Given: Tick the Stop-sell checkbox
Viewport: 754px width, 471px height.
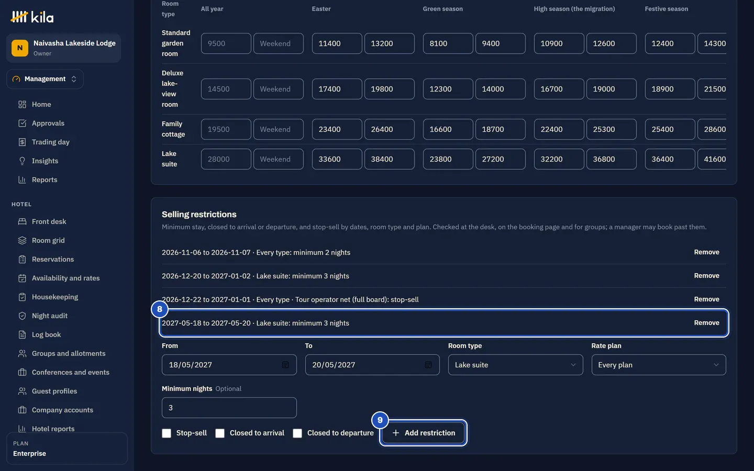Looking at the screenshot, I should 167,433.
